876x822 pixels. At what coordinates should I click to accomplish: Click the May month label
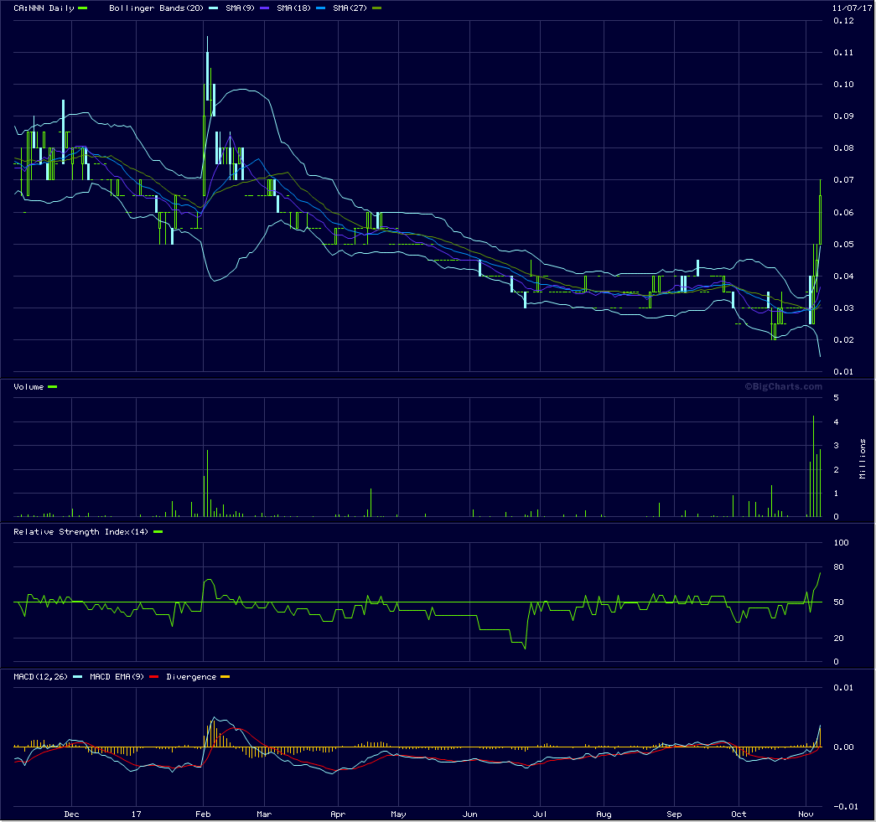click(x=398, y=814)
